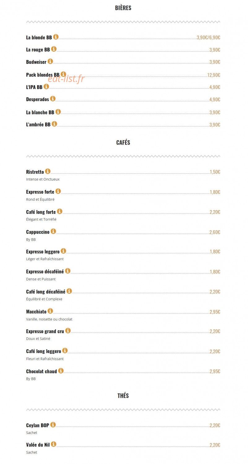The height and width of the screenshot is (464, 248).
Task: Click the Expresso forte item title
Action: point(40,192)
